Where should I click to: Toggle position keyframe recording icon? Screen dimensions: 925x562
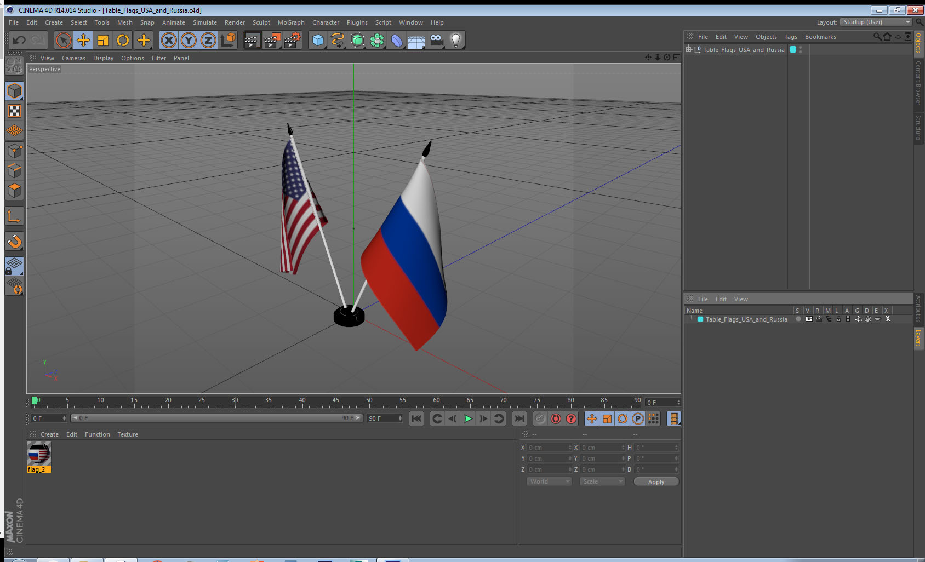[592, 418]
